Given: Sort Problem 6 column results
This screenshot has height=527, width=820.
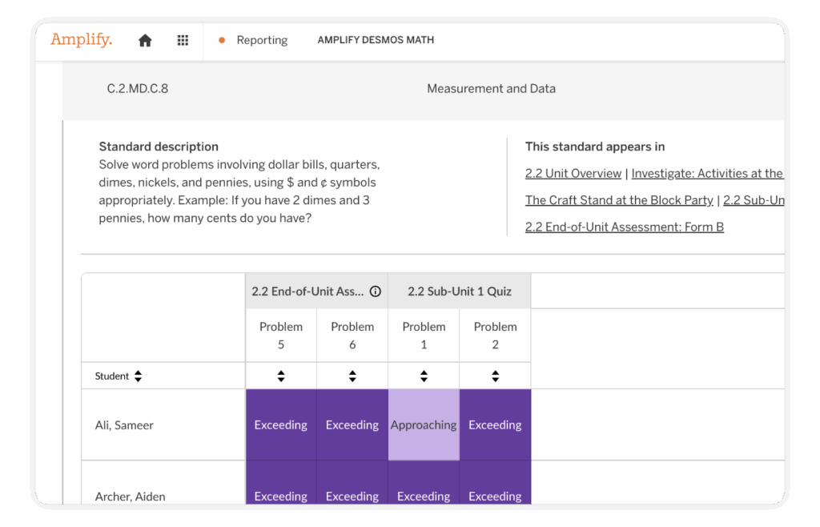Looking at the screenshot, I should coord(352,376).
